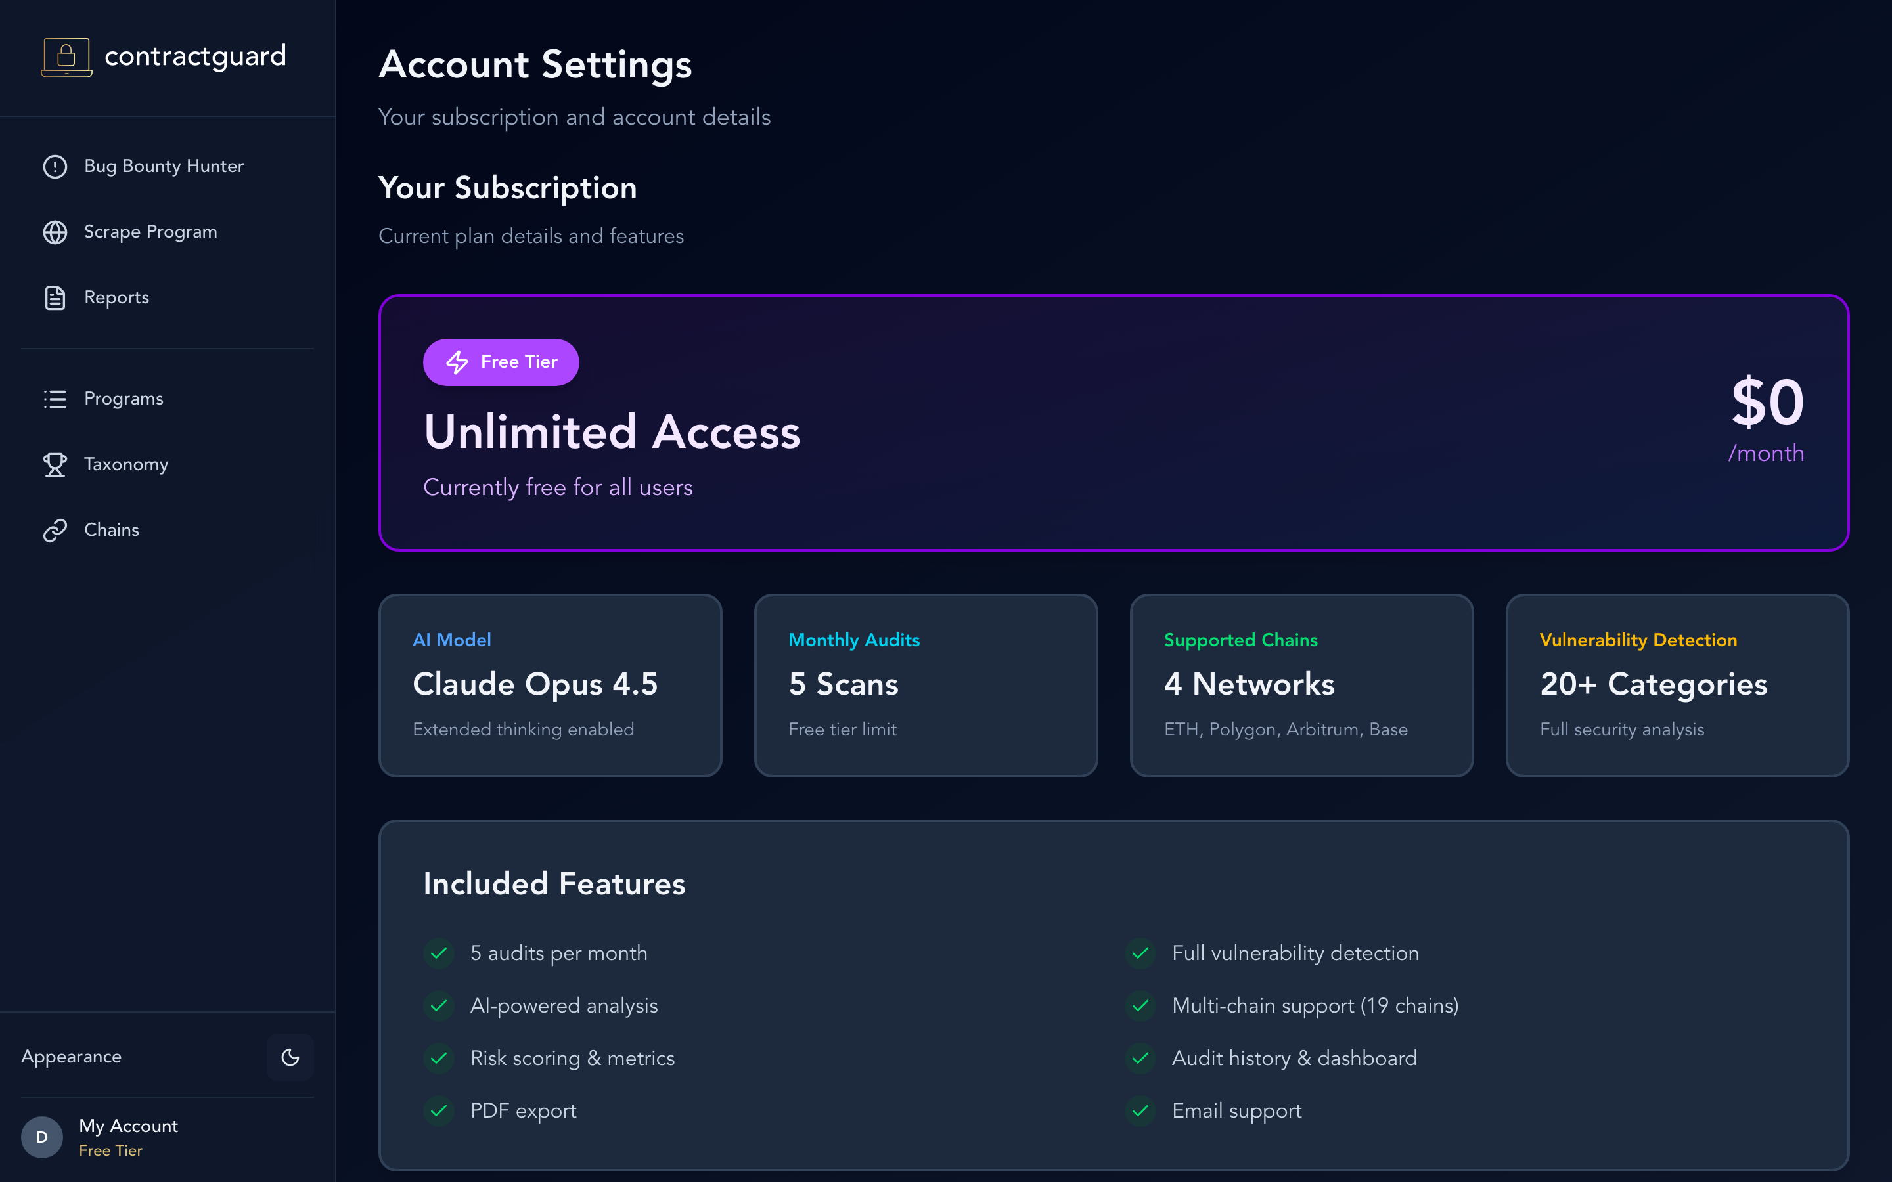Image resolution: width=1892 pixels, height=1182 pixels.
Task: Click the $0 price text
Action: tap(1767, 403)
